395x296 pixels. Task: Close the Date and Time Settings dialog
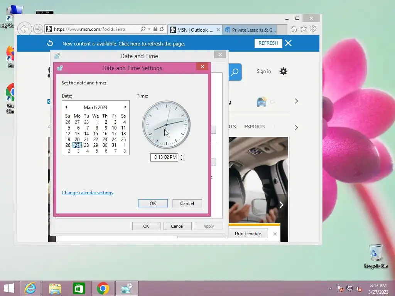202,66
